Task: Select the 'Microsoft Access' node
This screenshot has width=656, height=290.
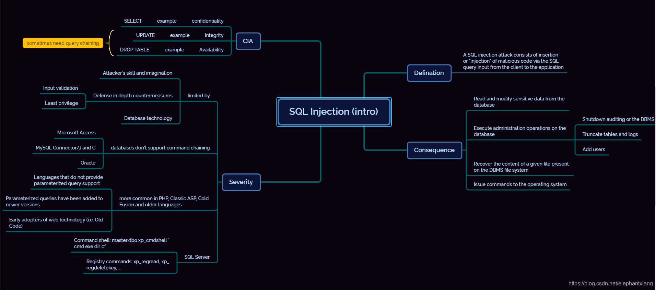Action: (77, 133)
